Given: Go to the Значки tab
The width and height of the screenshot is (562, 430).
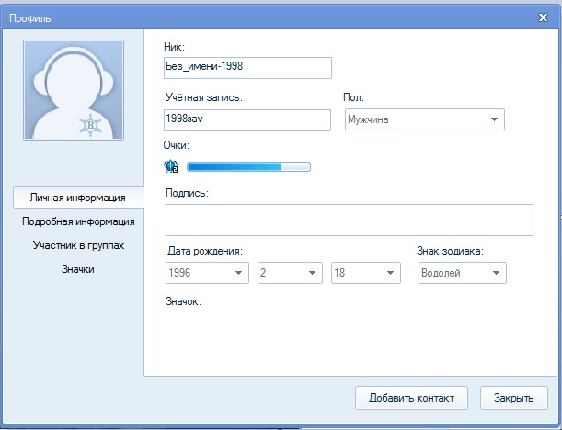Looking at the screenshot, I should (x=78, y=269).
